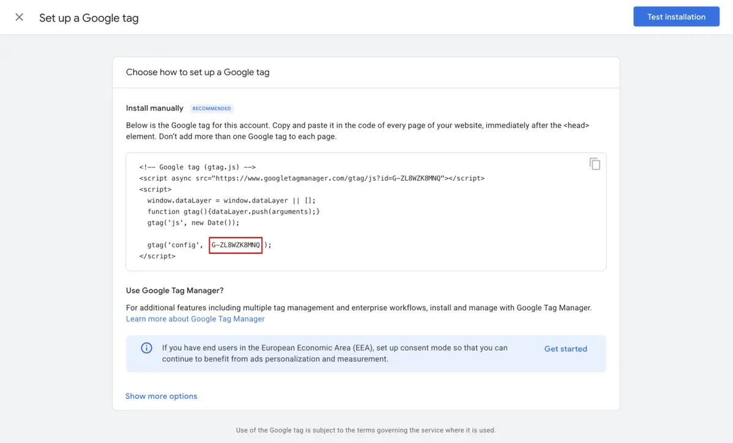Click the gtag('js', new Date()) line

[x=193, y=223]
